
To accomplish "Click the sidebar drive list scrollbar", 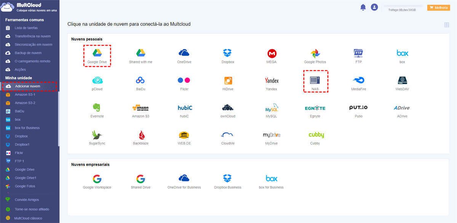I will 58,119.
